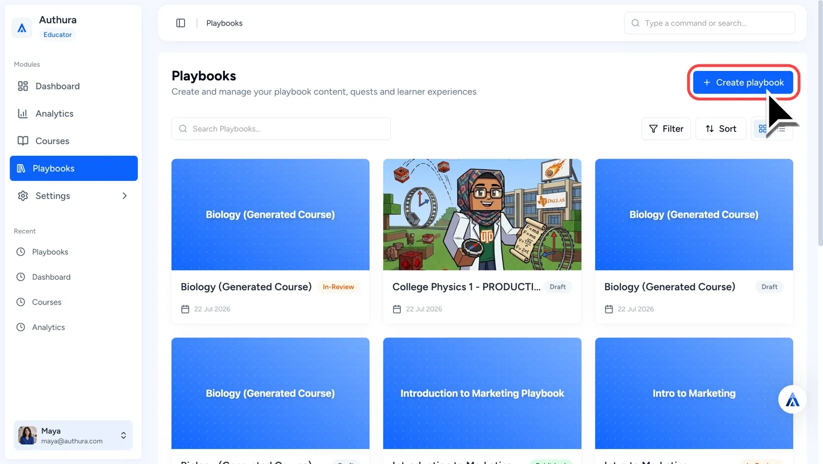Toggle the sidebar panel icon
The height and width of the screenshot is (464, 823).
pos(181,23)
